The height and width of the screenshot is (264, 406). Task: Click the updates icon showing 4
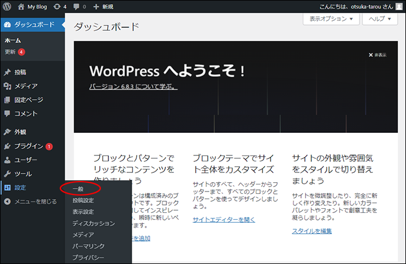(57, 7)
